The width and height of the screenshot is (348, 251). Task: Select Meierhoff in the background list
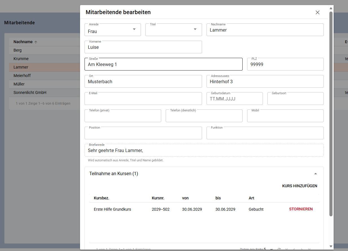tap(22, 76)
